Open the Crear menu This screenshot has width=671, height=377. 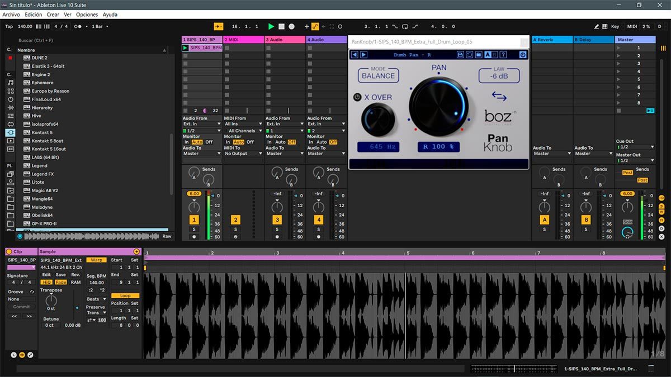pyautogui.click(x=53, y=15)
